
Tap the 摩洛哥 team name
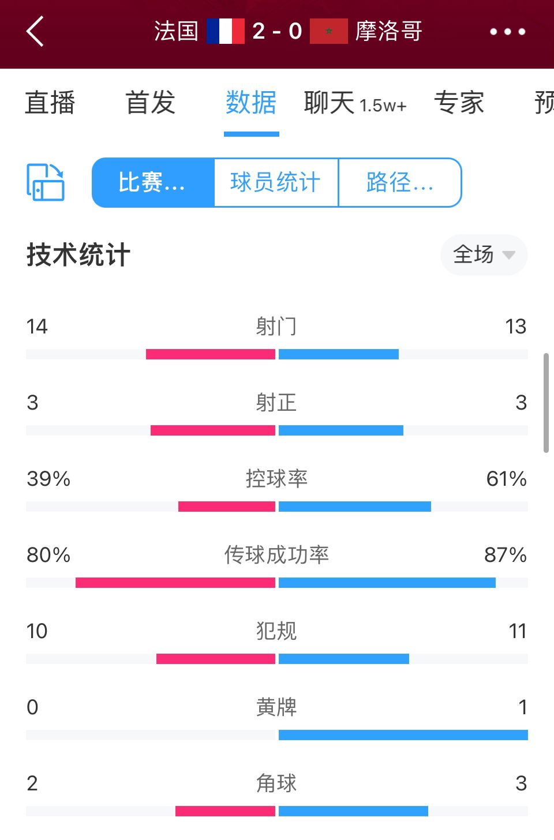coord(389,31)
